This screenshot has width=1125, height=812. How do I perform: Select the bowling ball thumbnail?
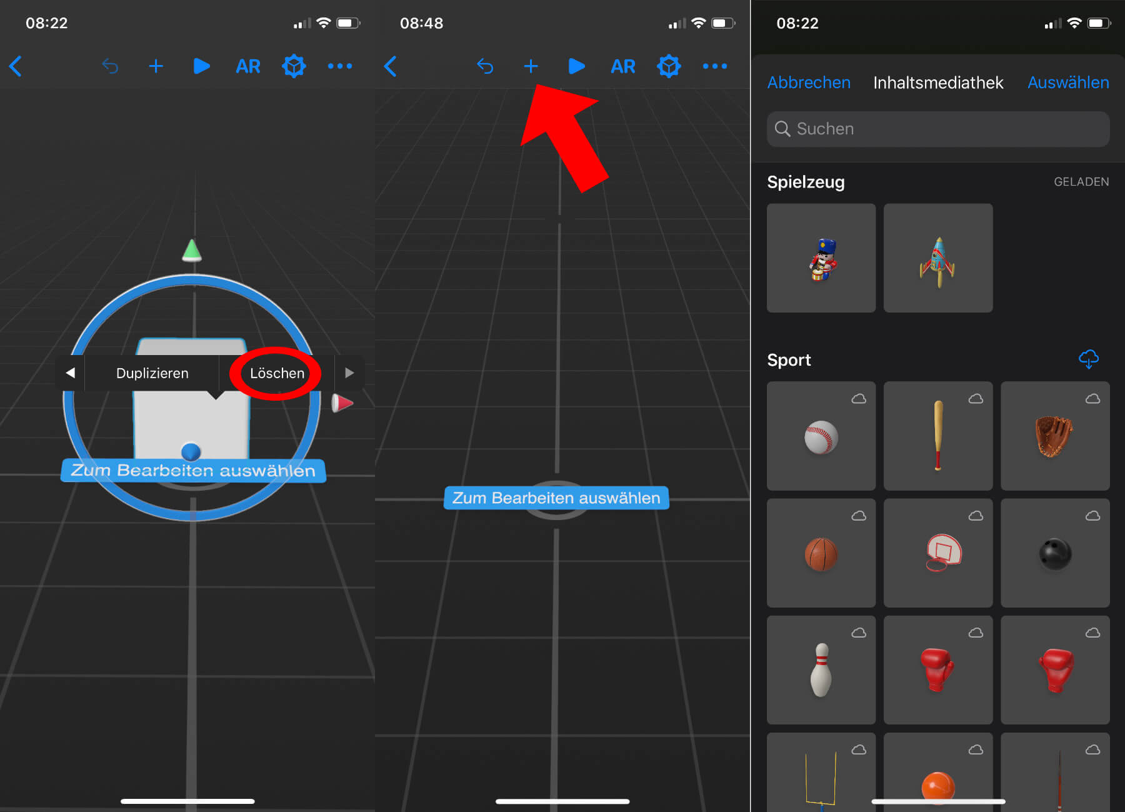tap(1055, 553)
